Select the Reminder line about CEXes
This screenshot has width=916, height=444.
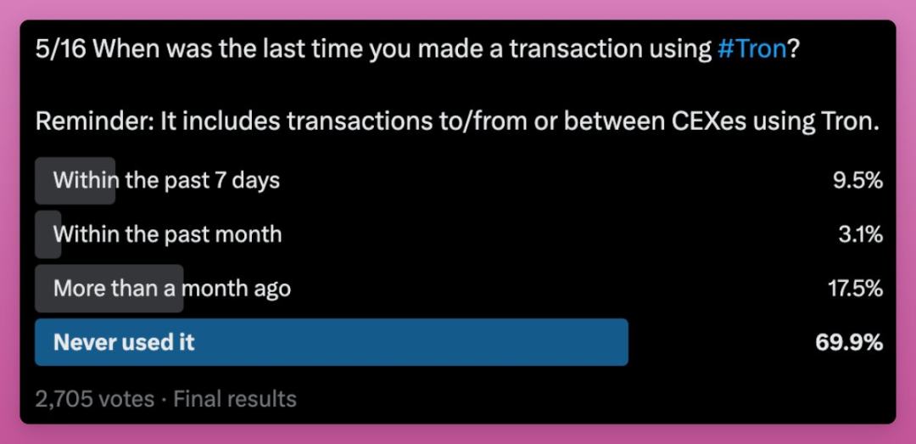pyautogui.click(x=456, y=121)
